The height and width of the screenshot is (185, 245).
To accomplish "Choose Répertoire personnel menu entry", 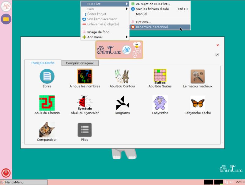I will pos(160,27).
